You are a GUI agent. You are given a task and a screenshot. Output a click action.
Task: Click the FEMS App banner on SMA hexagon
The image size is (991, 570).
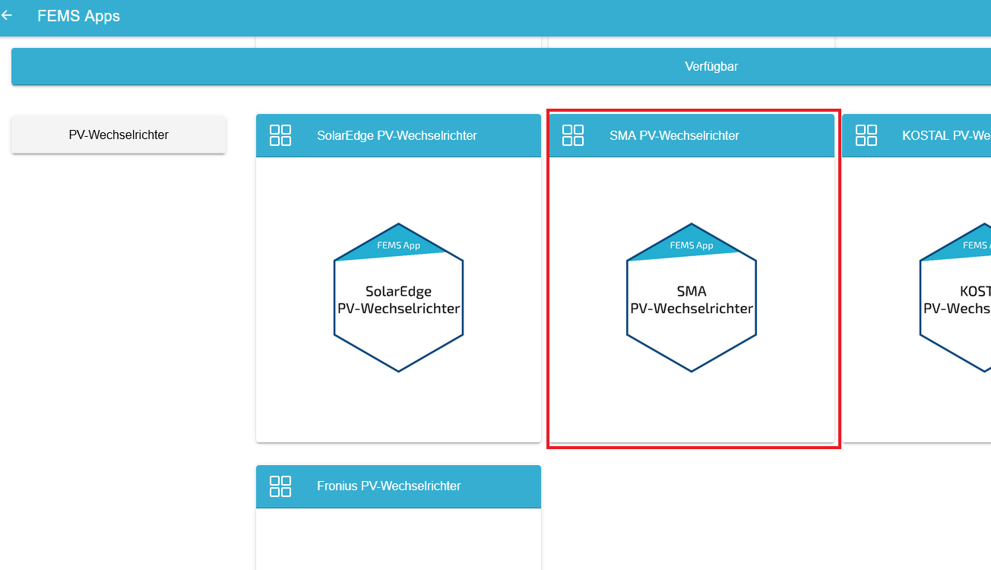point(692,245)
